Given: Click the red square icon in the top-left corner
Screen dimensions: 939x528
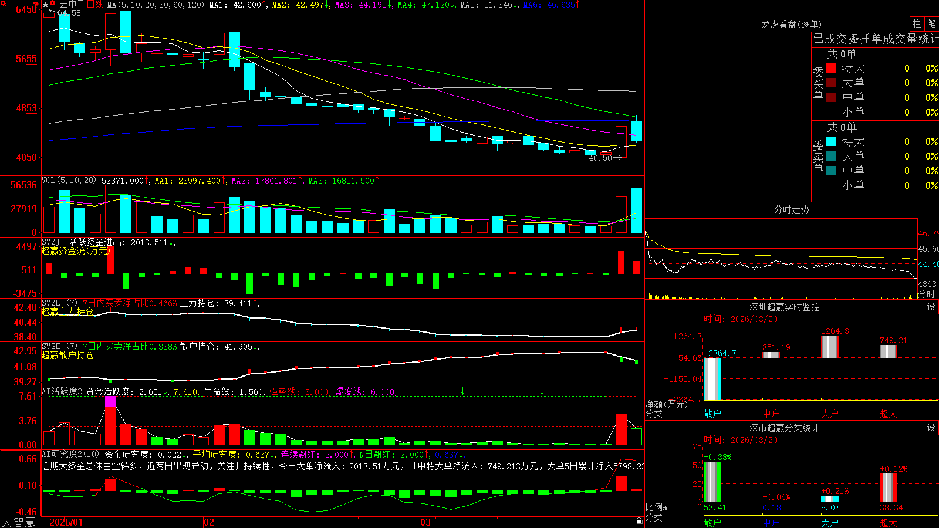Looking at the screenshot, I should tap(4, 3).
